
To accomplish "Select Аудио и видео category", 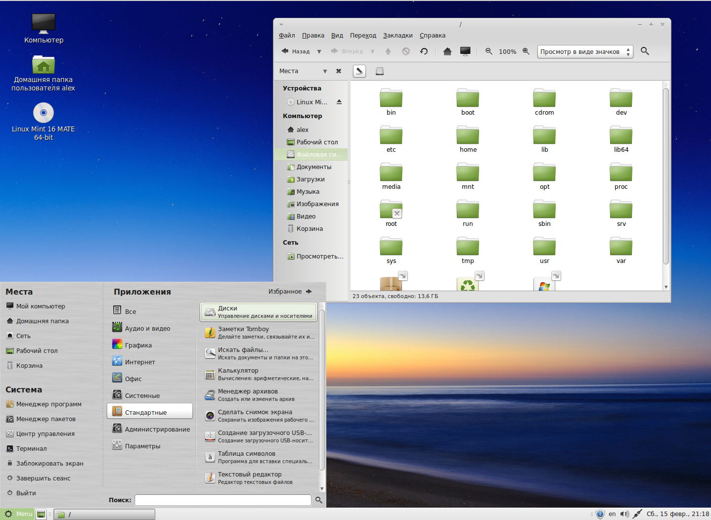I will tap(150, 328).
